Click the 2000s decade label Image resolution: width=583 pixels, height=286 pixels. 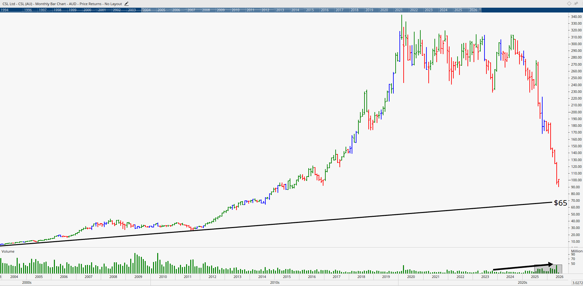coord(27,282)
